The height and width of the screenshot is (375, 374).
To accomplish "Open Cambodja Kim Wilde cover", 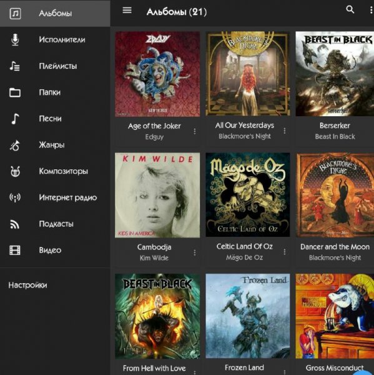I will tap(157, 195).
